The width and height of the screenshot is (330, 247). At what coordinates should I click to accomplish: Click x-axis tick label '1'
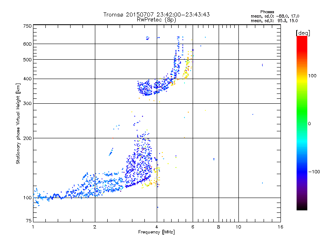pyautogui.click(x=33, y=227)
